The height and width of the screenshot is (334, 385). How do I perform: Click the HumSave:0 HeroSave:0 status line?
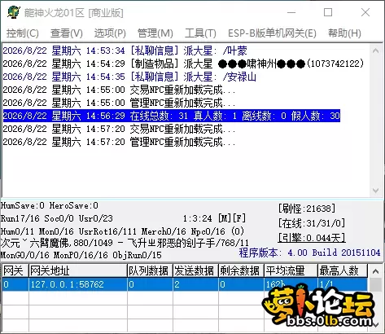click(50, 205)
